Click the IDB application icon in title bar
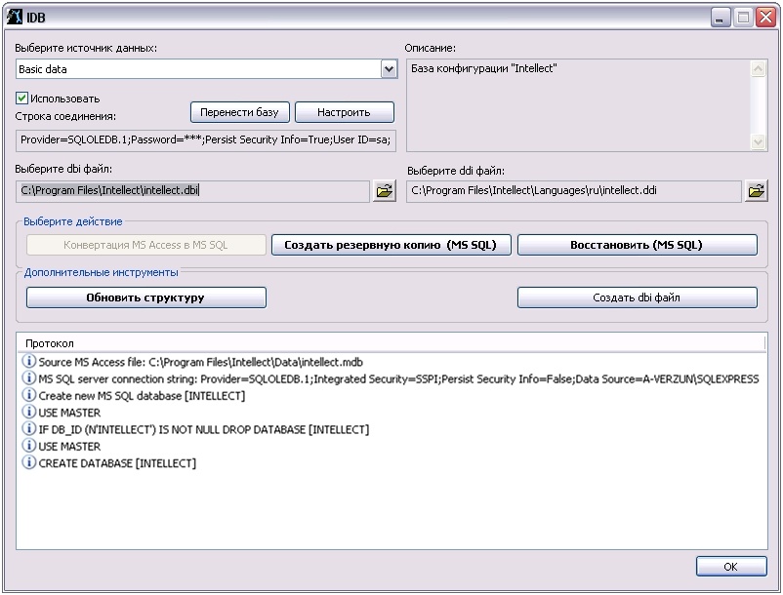The image size is (783, 595). click(15, 17)
